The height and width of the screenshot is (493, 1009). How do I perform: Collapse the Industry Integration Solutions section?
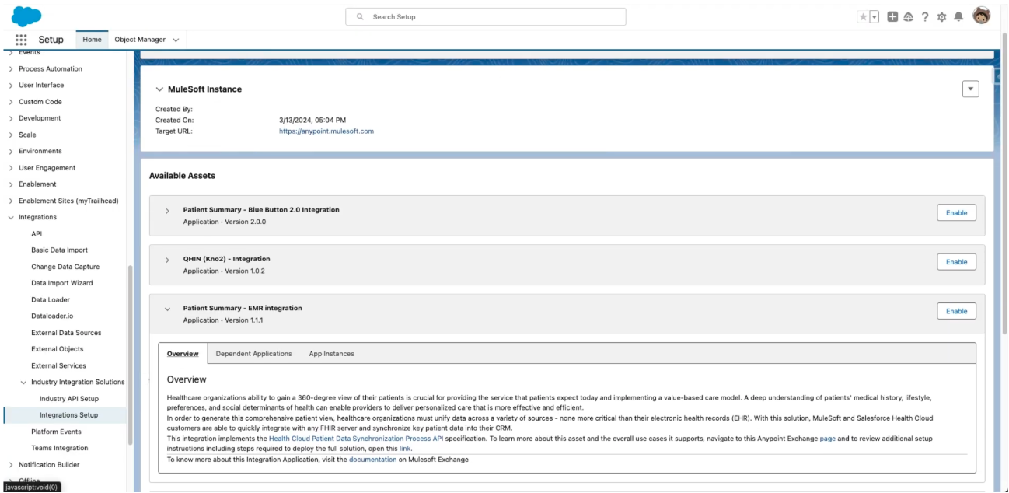click(x=26, y=382)
